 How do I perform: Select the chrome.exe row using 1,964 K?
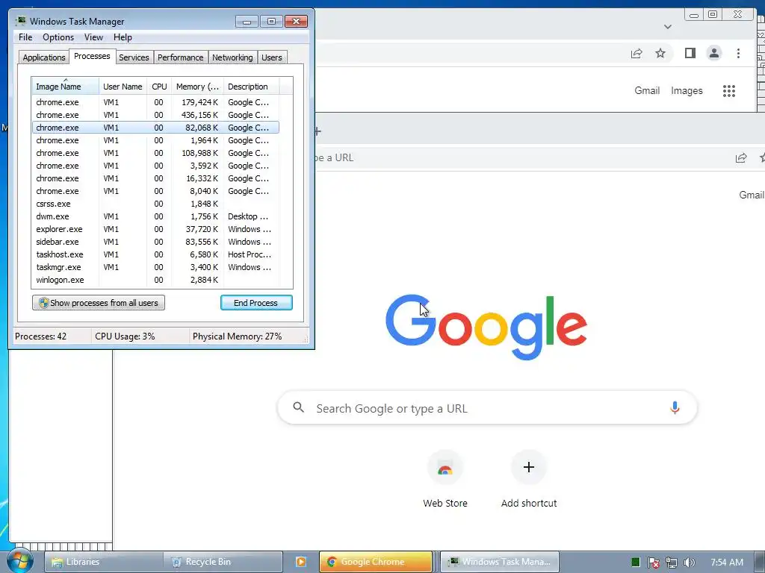tap(155, 140)
